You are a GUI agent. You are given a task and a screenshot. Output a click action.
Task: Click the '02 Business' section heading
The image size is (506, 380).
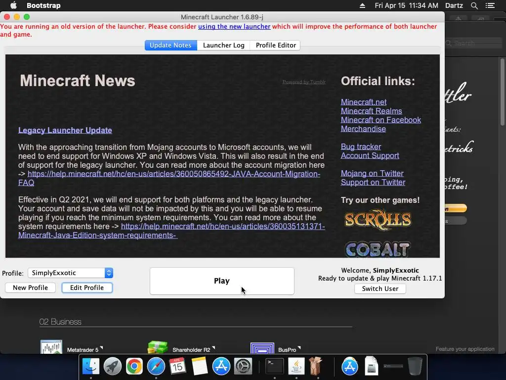click(x=60, y=322)
